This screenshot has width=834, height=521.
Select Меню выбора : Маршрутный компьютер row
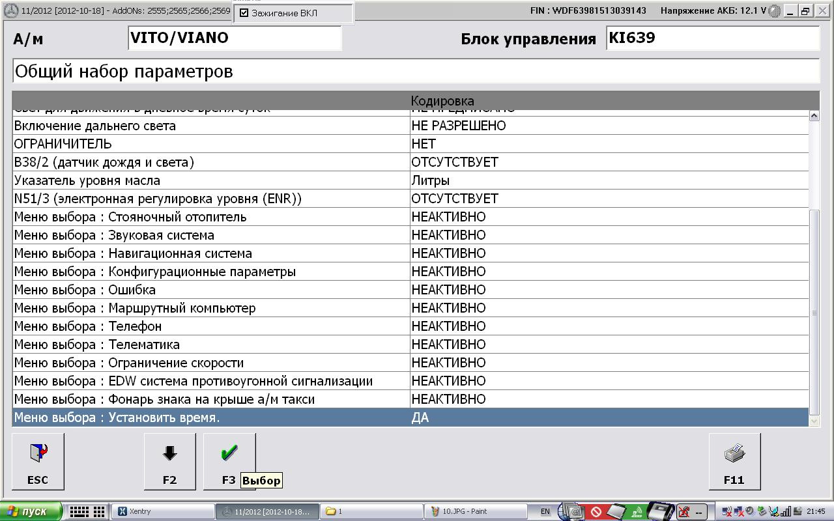(410, 308)
